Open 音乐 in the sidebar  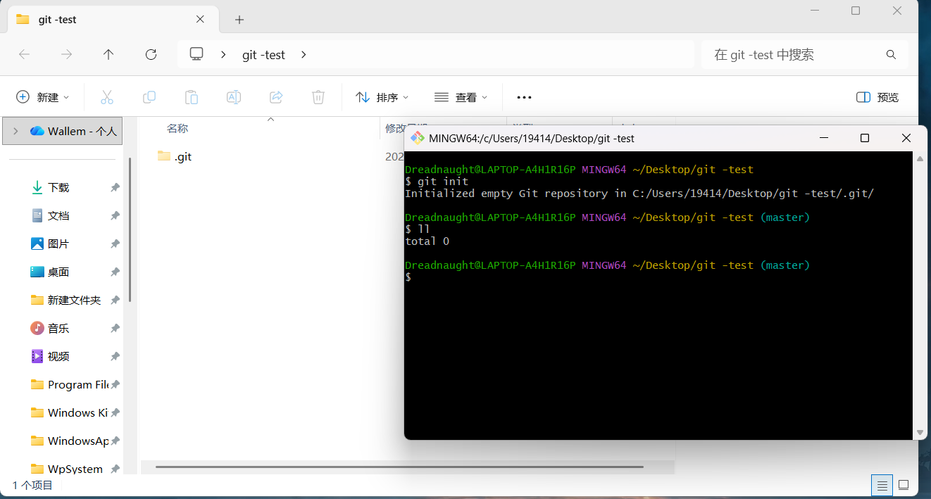pyautogui.click(x=58, y=328)
